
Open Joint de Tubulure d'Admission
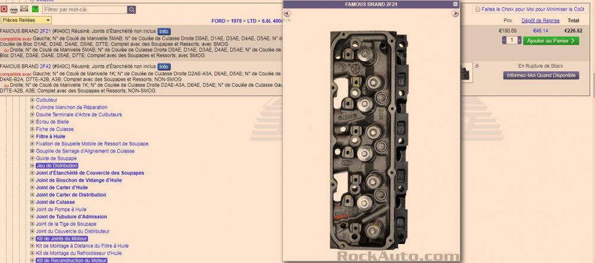pyautogui.click(x=71, y=217)
